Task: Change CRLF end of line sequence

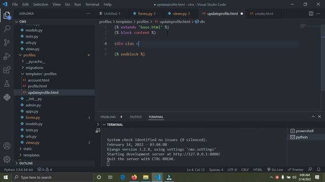Action: [245, 170]
